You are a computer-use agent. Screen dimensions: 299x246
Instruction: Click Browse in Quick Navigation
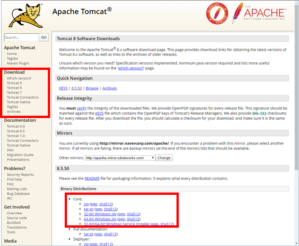tap(92, 88)
